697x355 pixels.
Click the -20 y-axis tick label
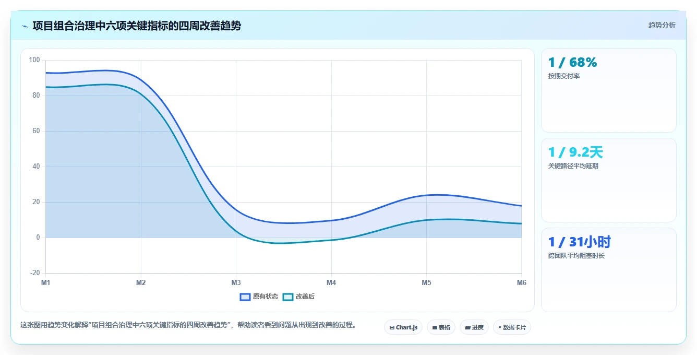35,273
